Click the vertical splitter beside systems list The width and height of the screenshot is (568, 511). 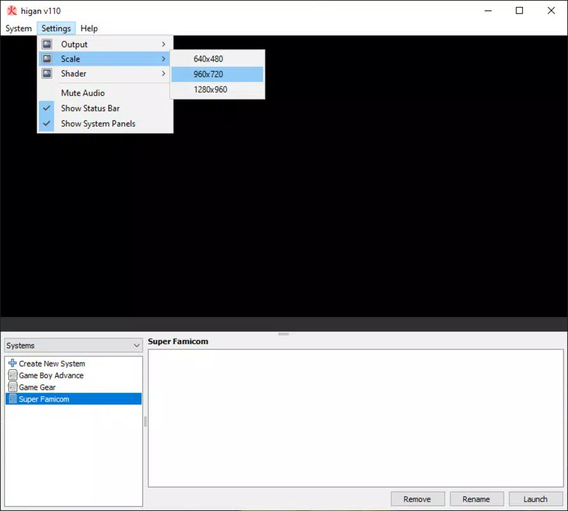pyautogui.click(x=146, y=422)
